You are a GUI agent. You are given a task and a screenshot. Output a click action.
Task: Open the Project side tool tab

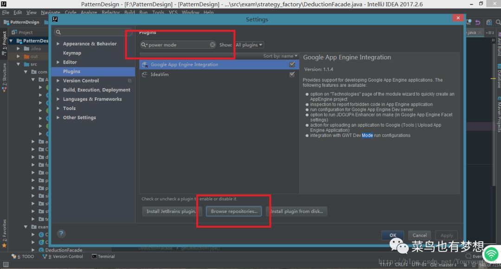(x=4, y=43)
